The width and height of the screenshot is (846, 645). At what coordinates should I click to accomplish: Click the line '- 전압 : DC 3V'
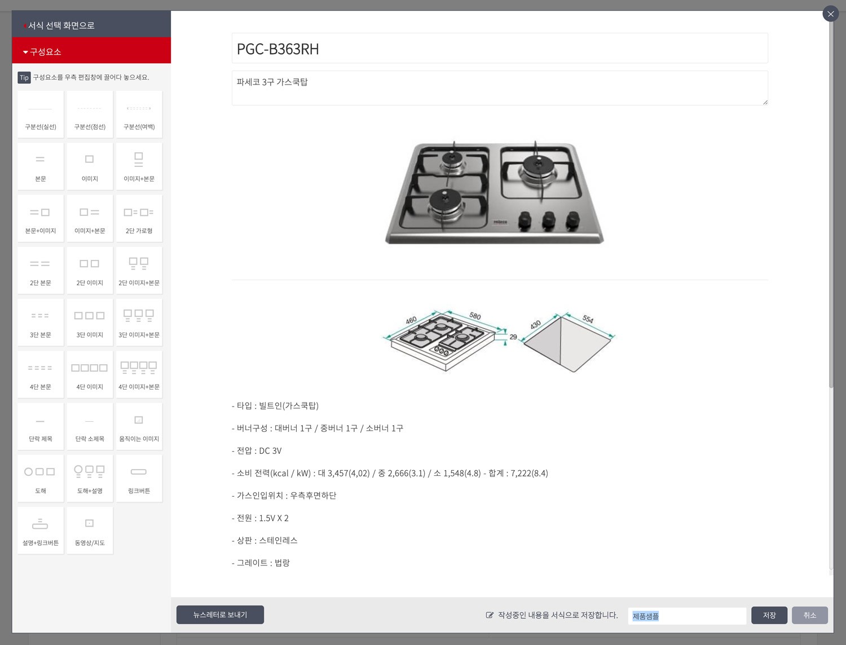point(257,451)
